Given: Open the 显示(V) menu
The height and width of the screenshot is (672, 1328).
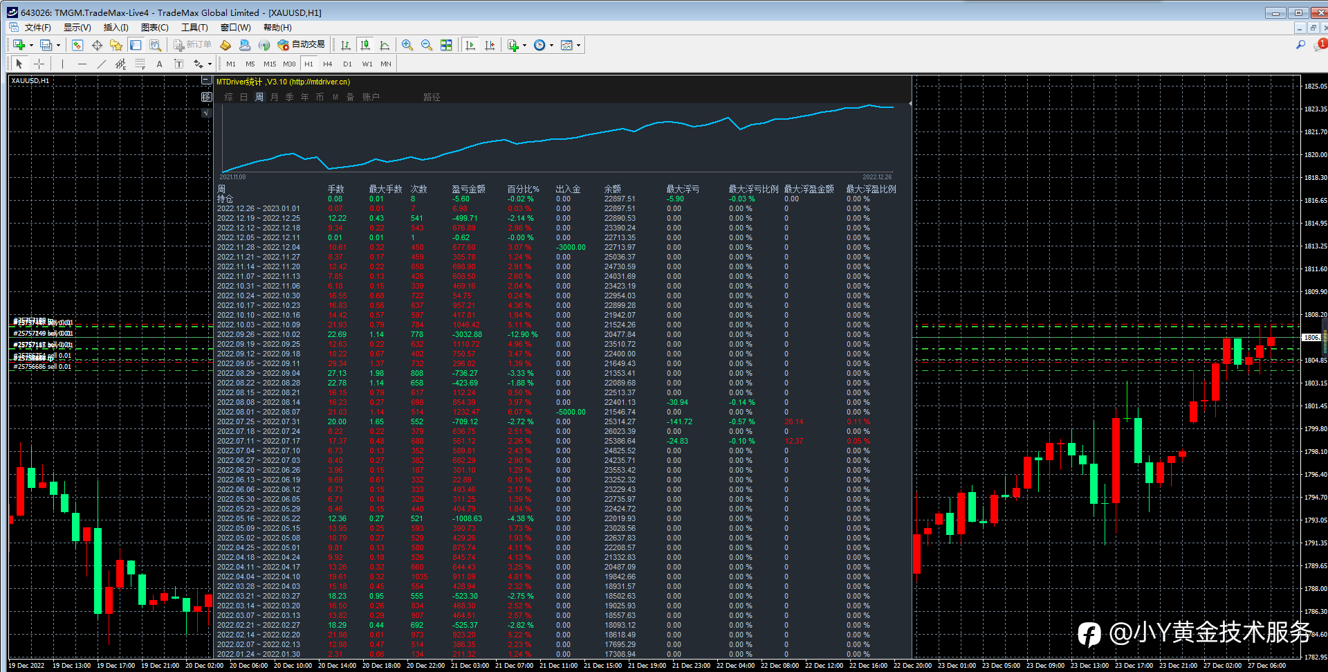Looking at the screenshot, I should pos(77,28).
